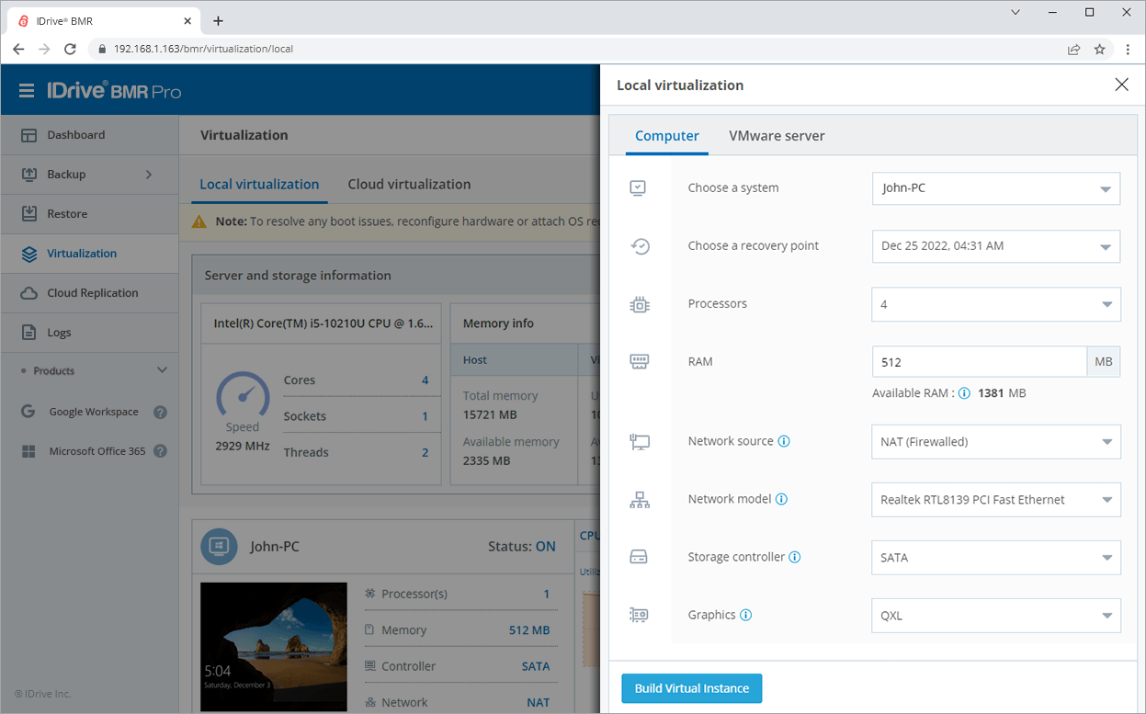
Task: Close the Local virtualization panel
Action: [x=1121, y=85]
